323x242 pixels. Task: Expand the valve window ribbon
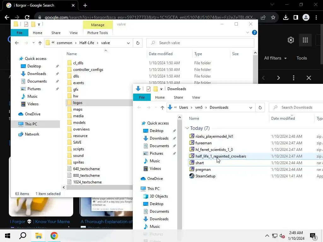point(248,32)
